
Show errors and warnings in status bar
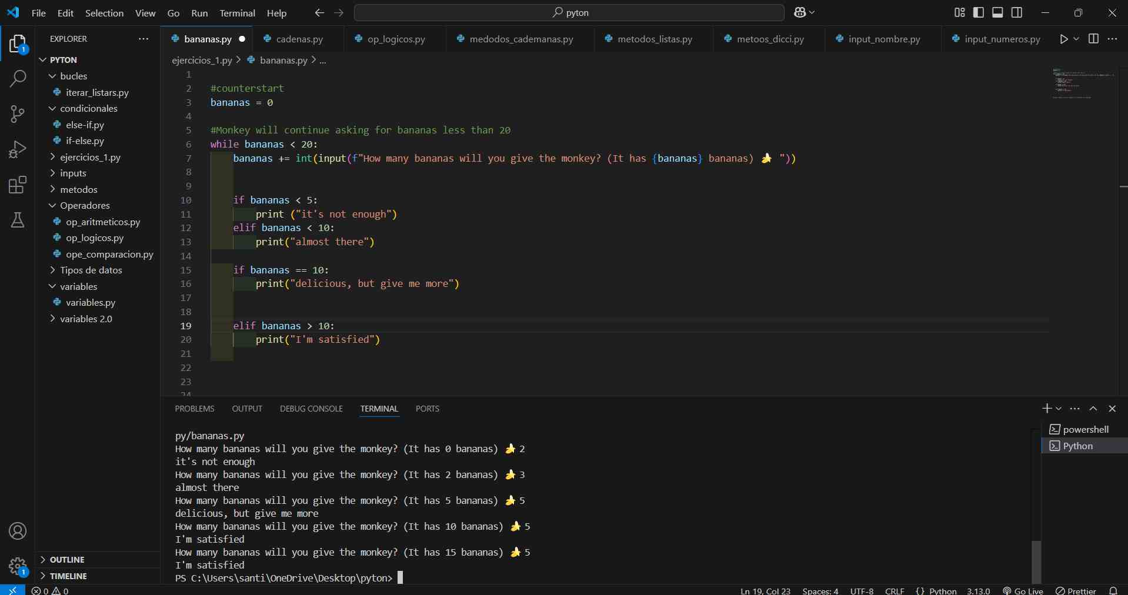click(x=50, y=590)
